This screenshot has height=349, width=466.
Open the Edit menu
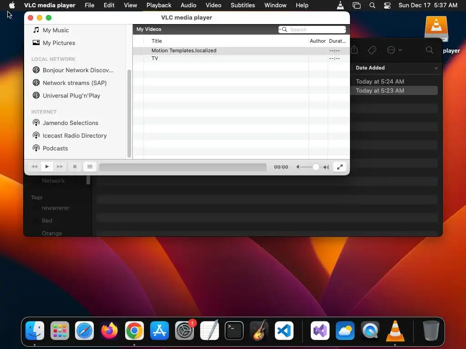click(109, 5)
